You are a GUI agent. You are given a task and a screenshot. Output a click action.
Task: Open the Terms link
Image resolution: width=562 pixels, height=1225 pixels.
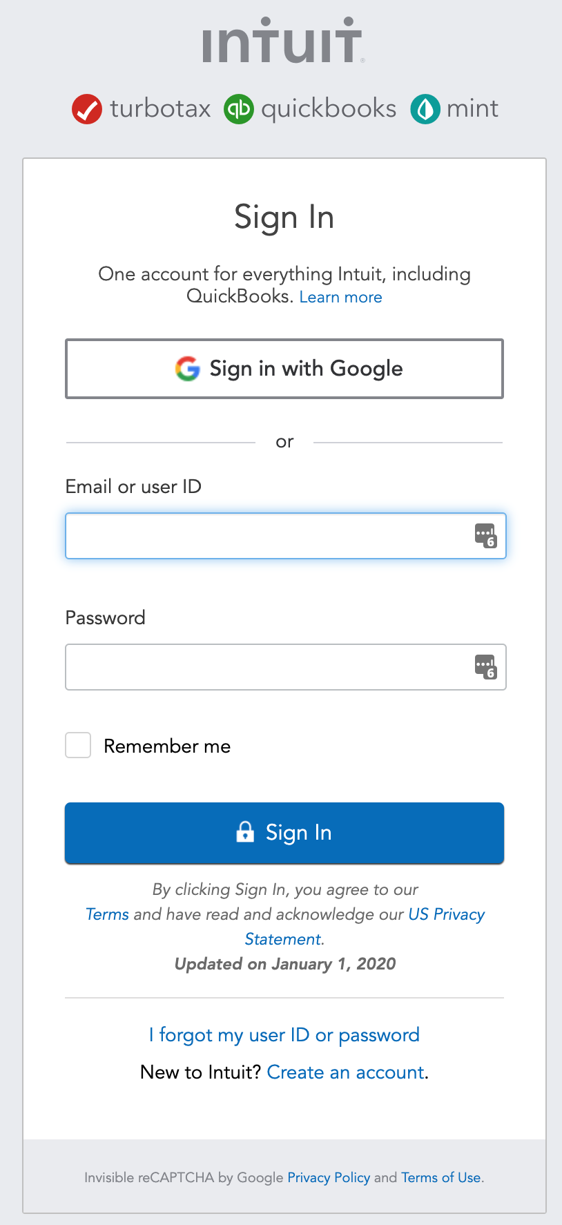coord(107,914)
